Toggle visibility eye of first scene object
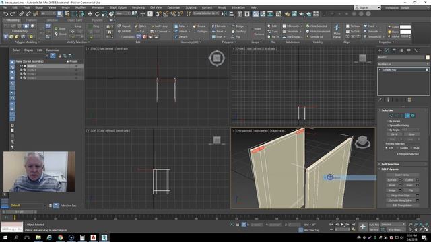 point(21,66)
